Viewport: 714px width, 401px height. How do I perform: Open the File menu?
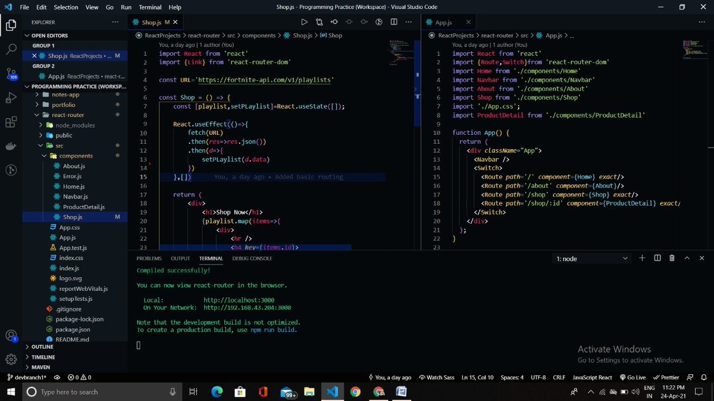coord(24,7)
